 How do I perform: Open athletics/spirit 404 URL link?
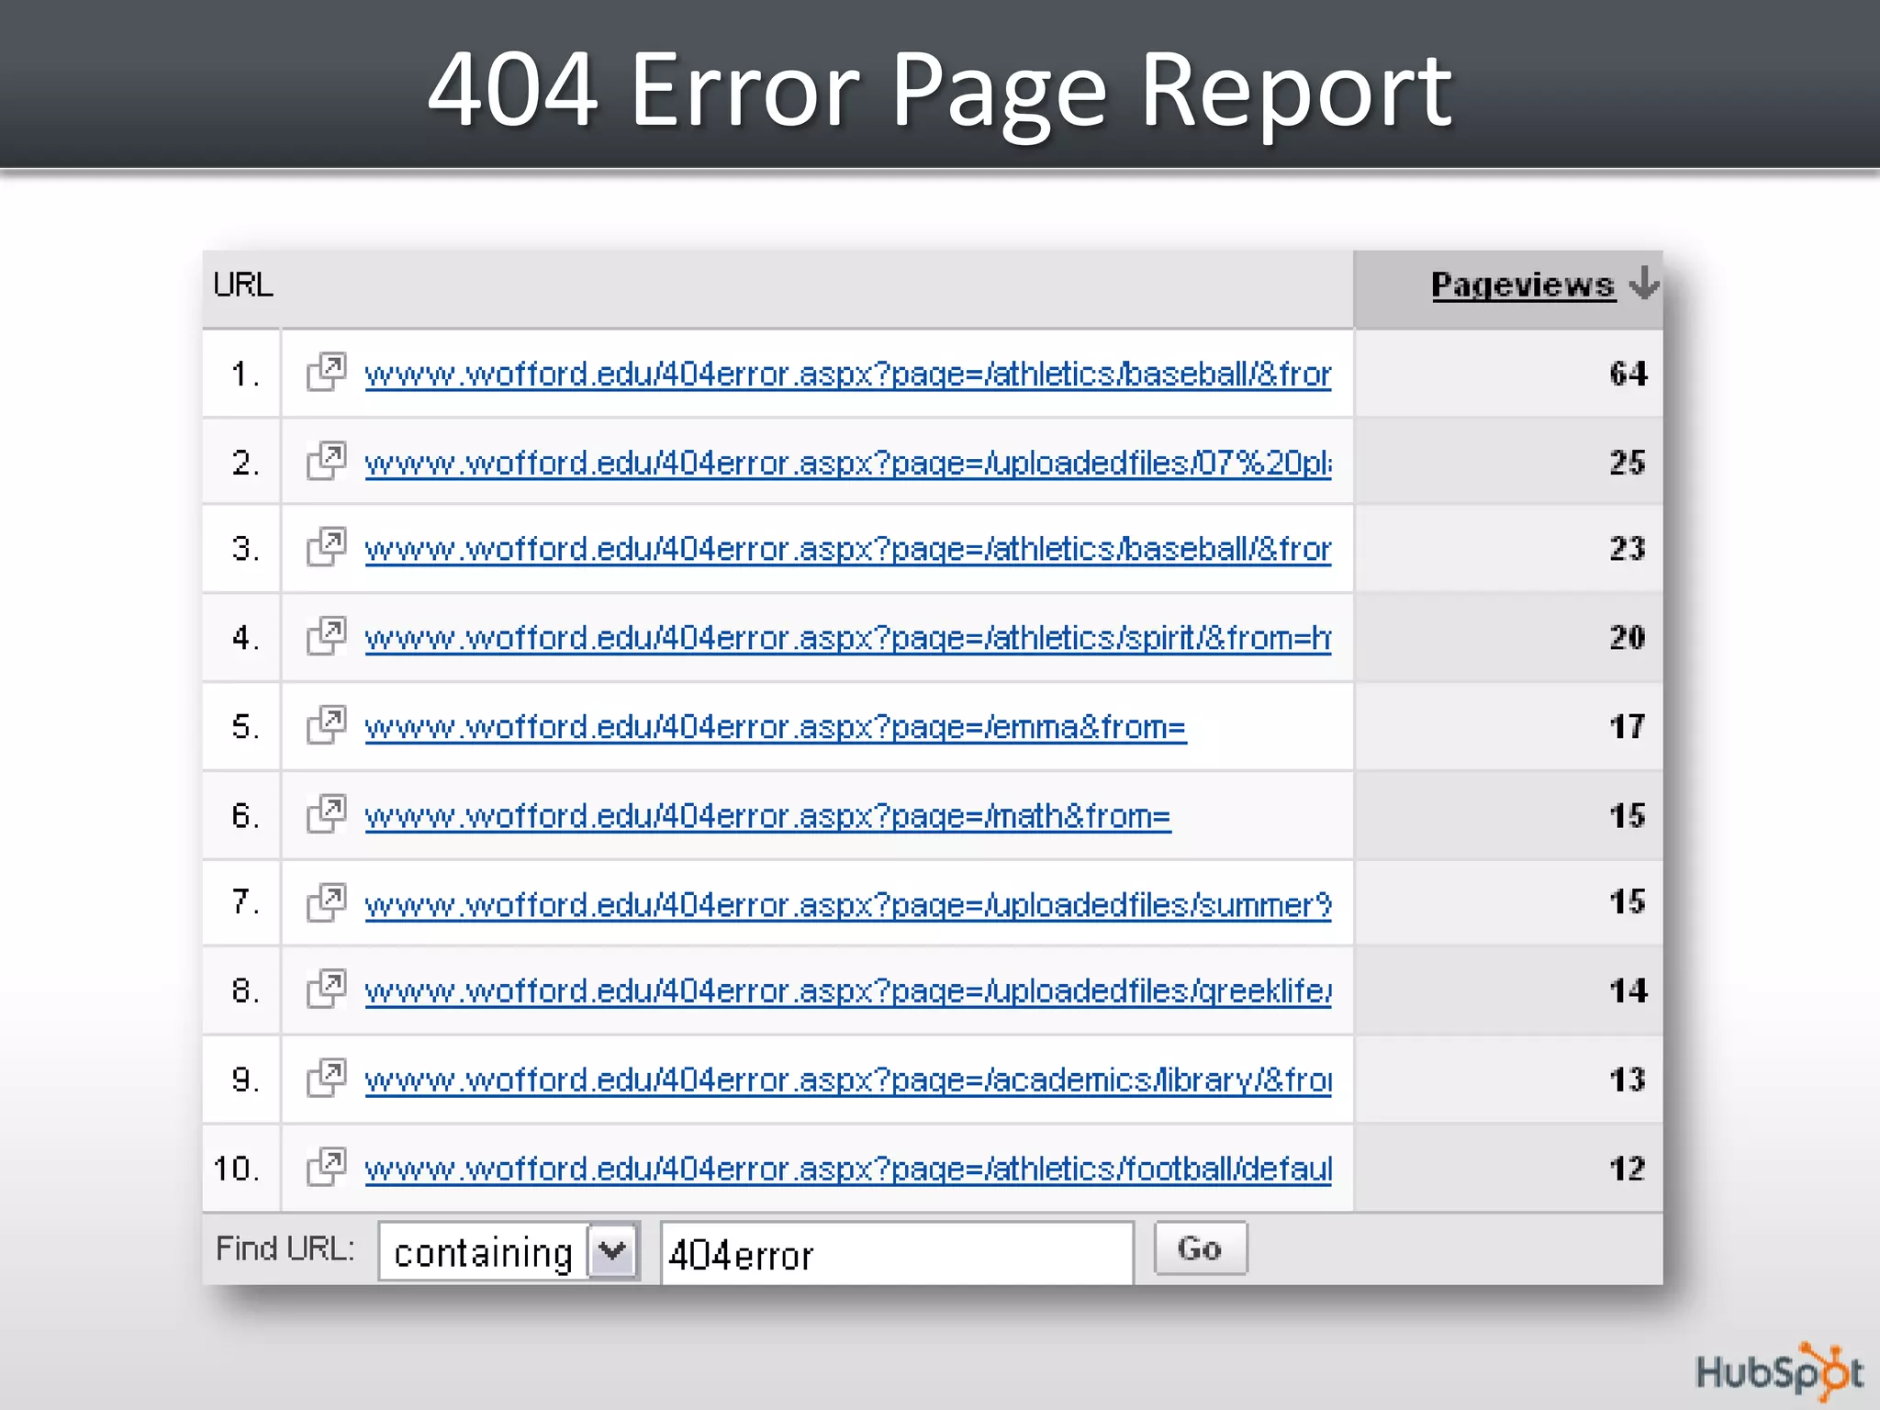coord(847,638)
